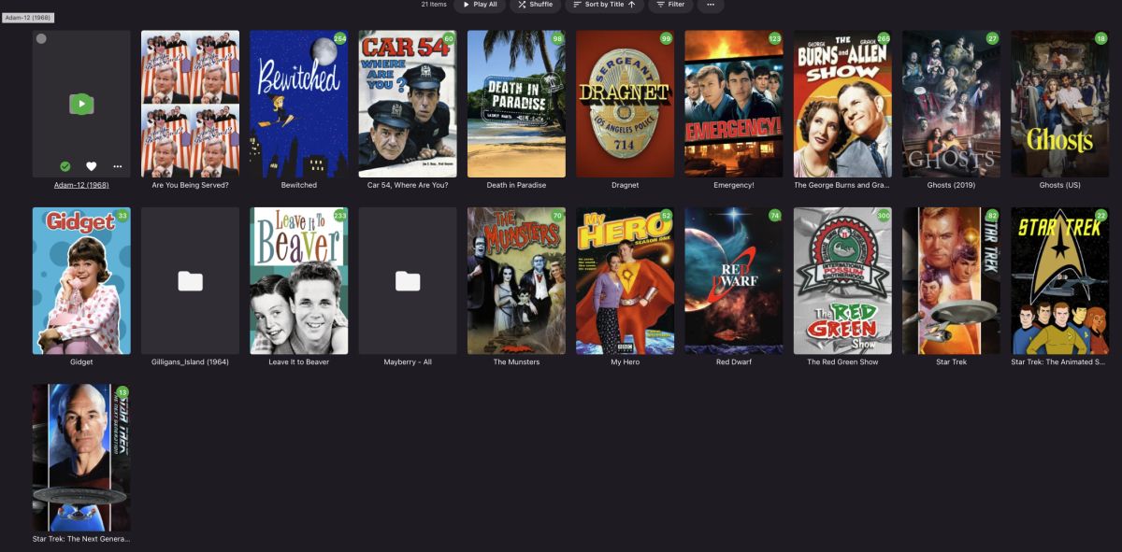
Task: Open the Bewitched poster
Action: 298,104
